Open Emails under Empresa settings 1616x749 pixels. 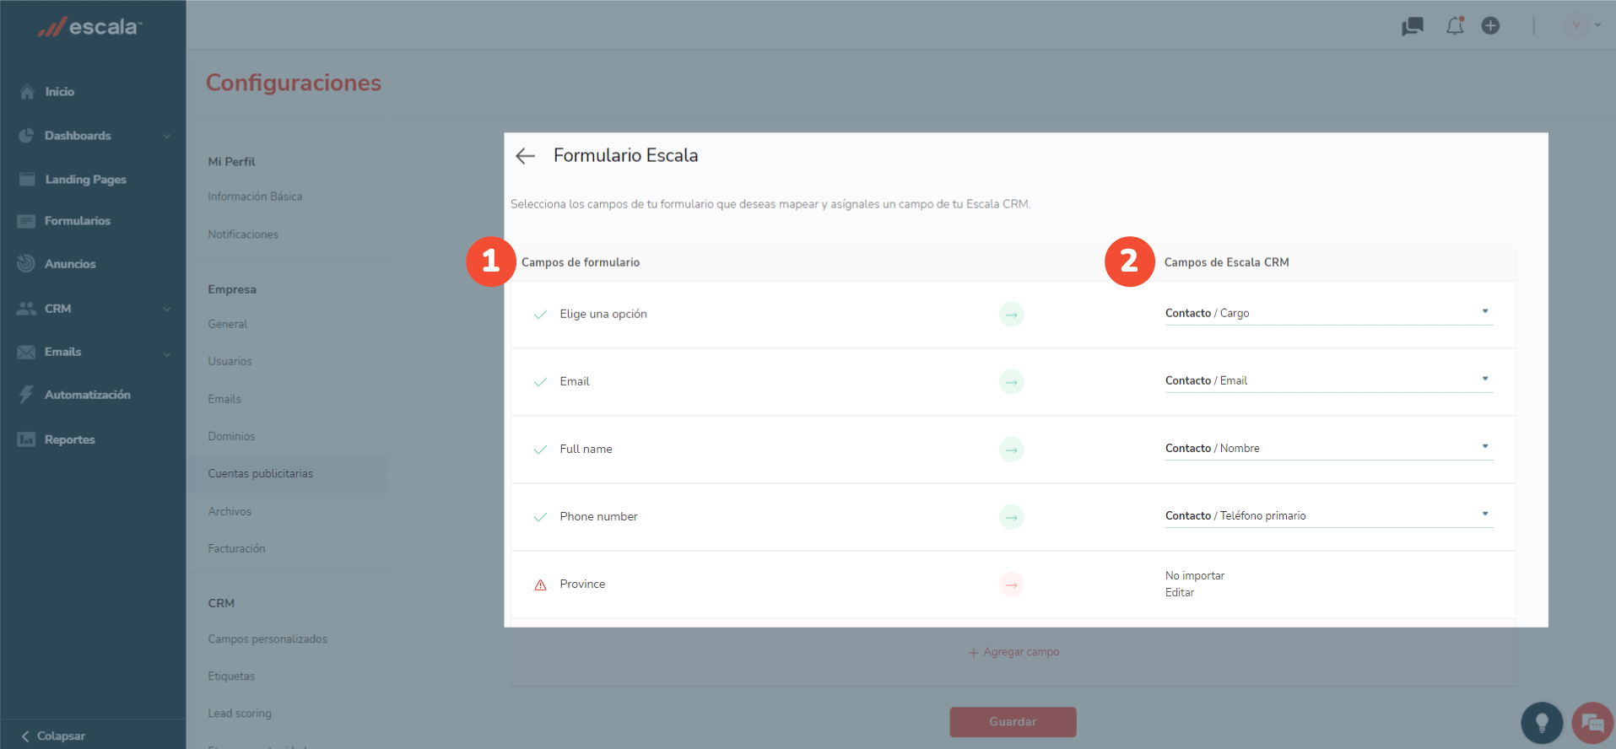coord(224,399)
